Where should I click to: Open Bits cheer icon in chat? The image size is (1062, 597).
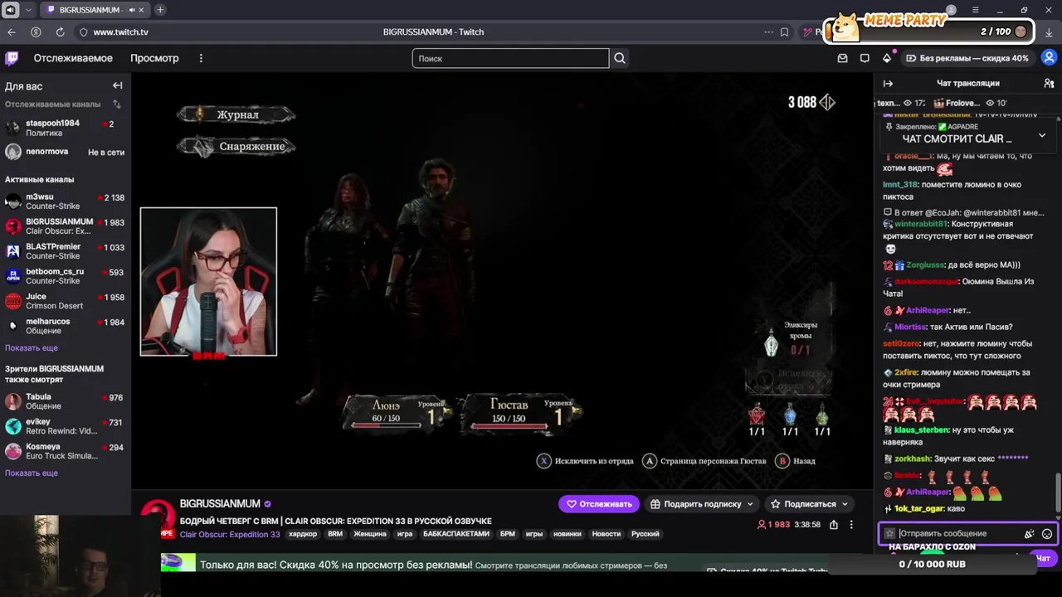tap(1029, 534)
